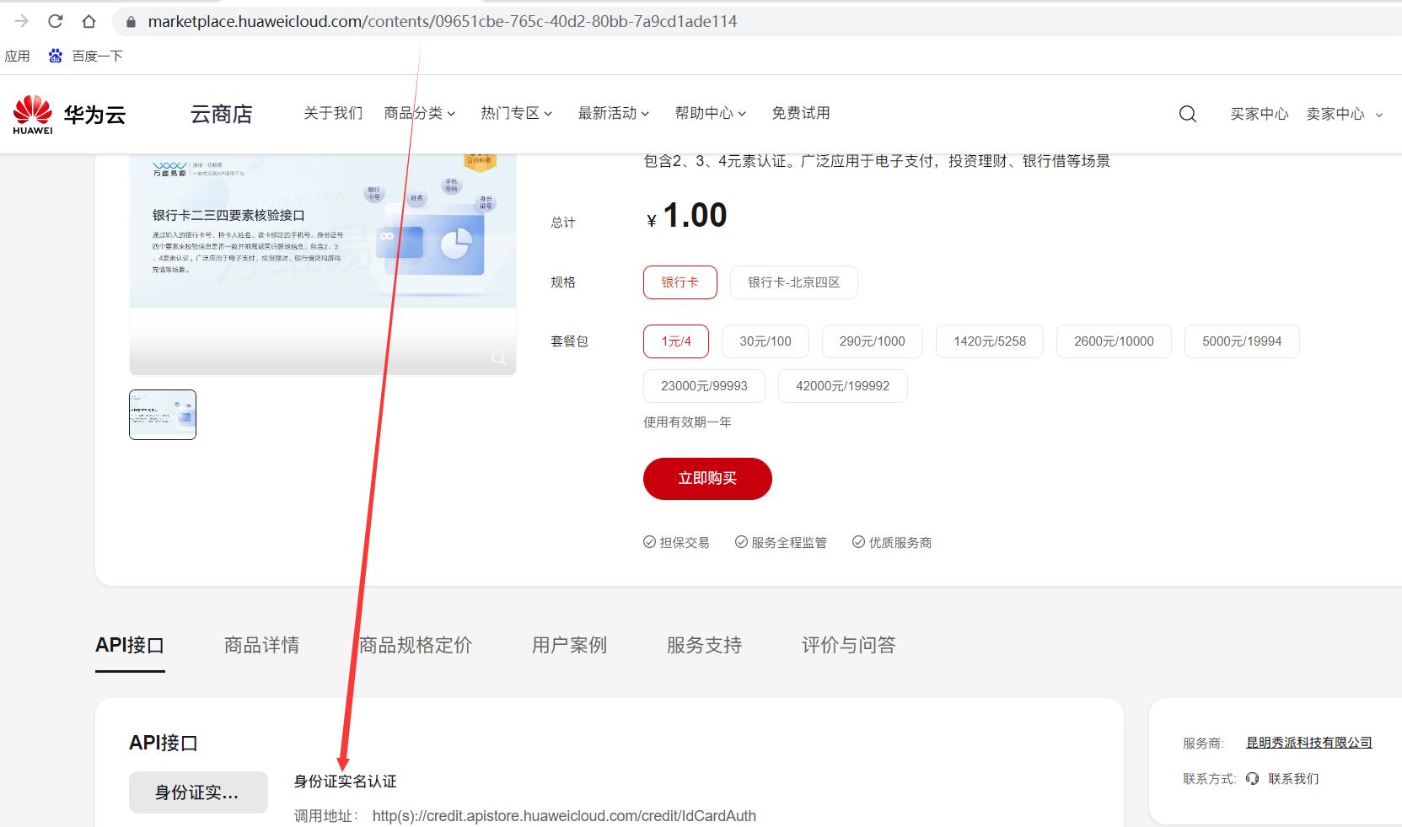Image resolution: width=1402 pixels, height=827 pixels.
Task: Click the contact icon next to 联系我们
Action: point(1251,778)
